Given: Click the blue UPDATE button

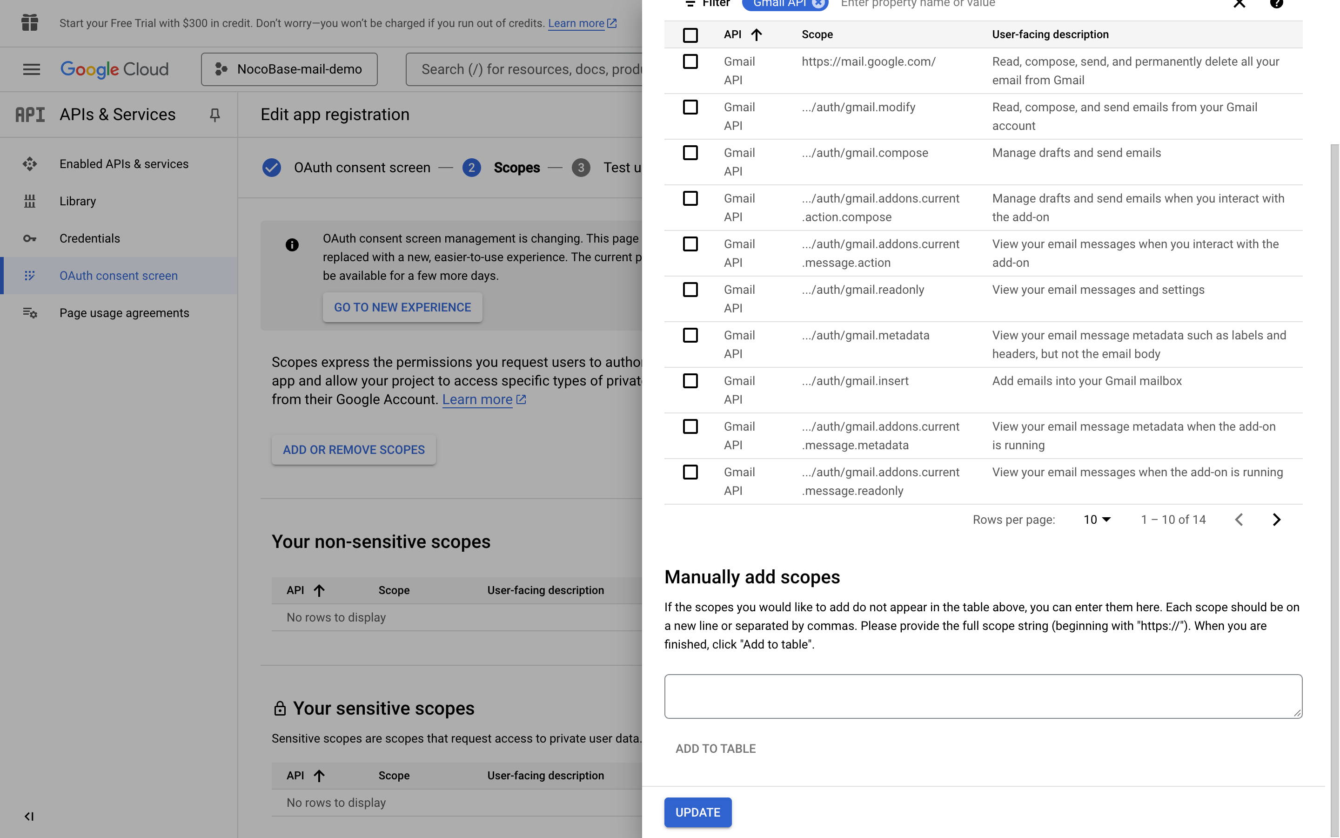Looking at the screenshot, I should pos(698,812).
